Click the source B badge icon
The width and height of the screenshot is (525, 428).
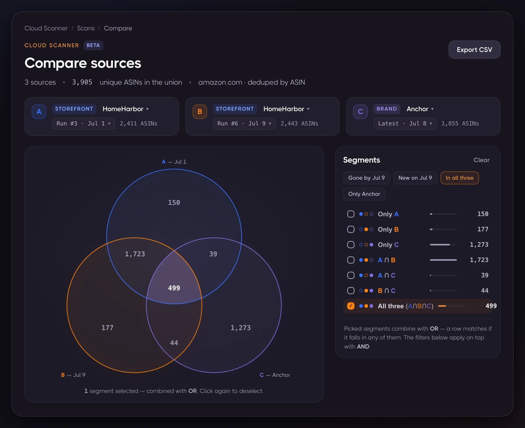tap(200, 112)
